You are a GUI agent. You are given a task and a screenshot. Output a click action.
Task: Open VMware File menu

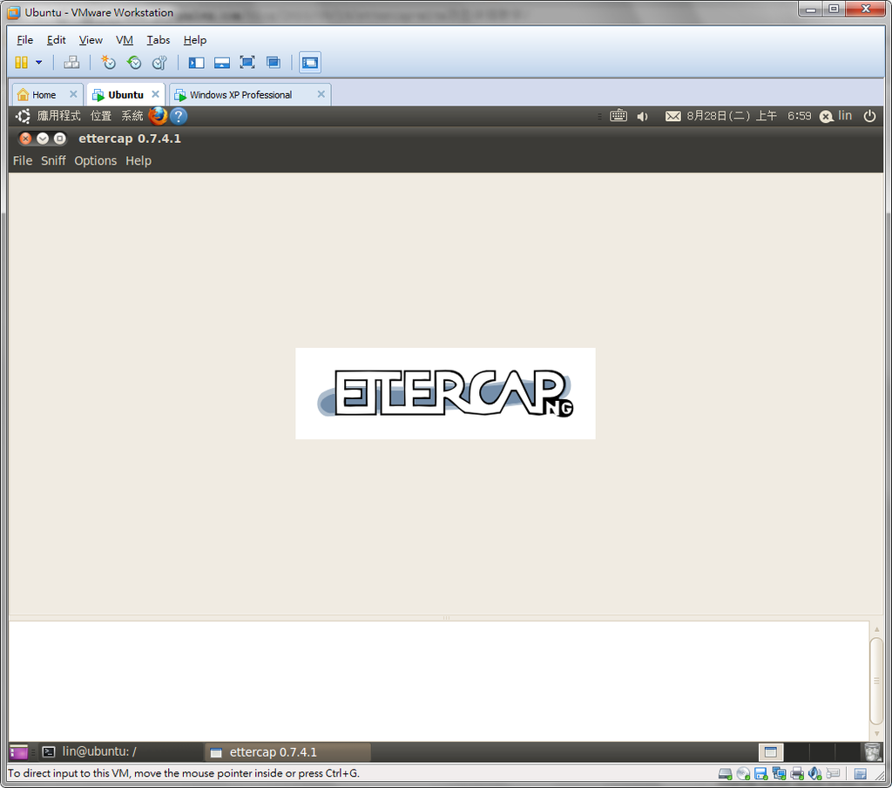tap(25, 40)
